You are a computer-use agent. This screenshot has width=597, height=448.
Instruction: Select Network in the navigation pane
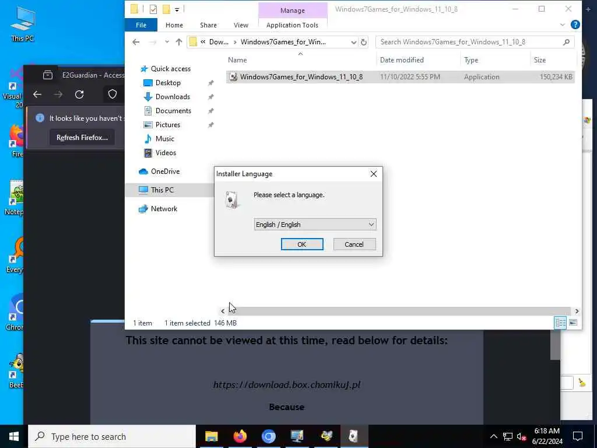coord(164,209)
